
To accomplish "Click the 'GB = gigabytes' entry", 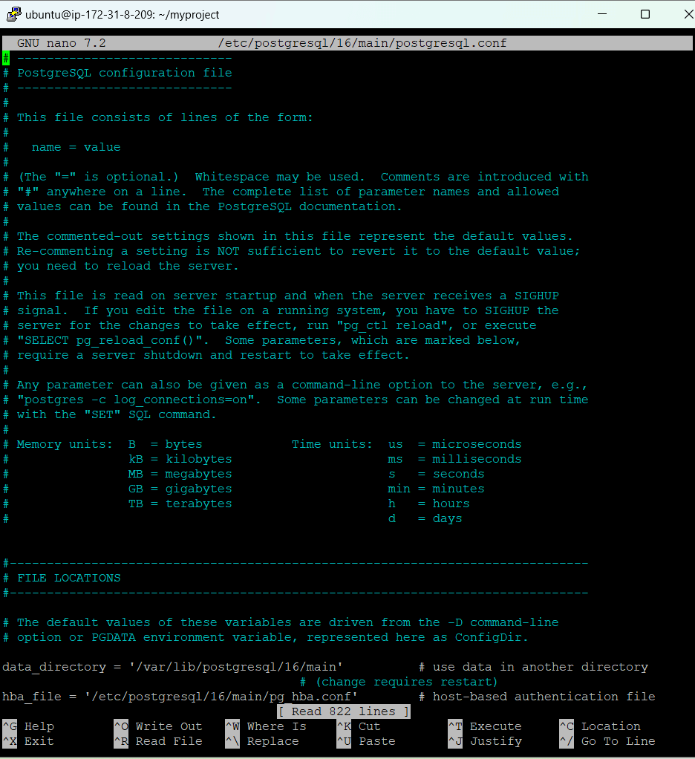I will 180,489.
